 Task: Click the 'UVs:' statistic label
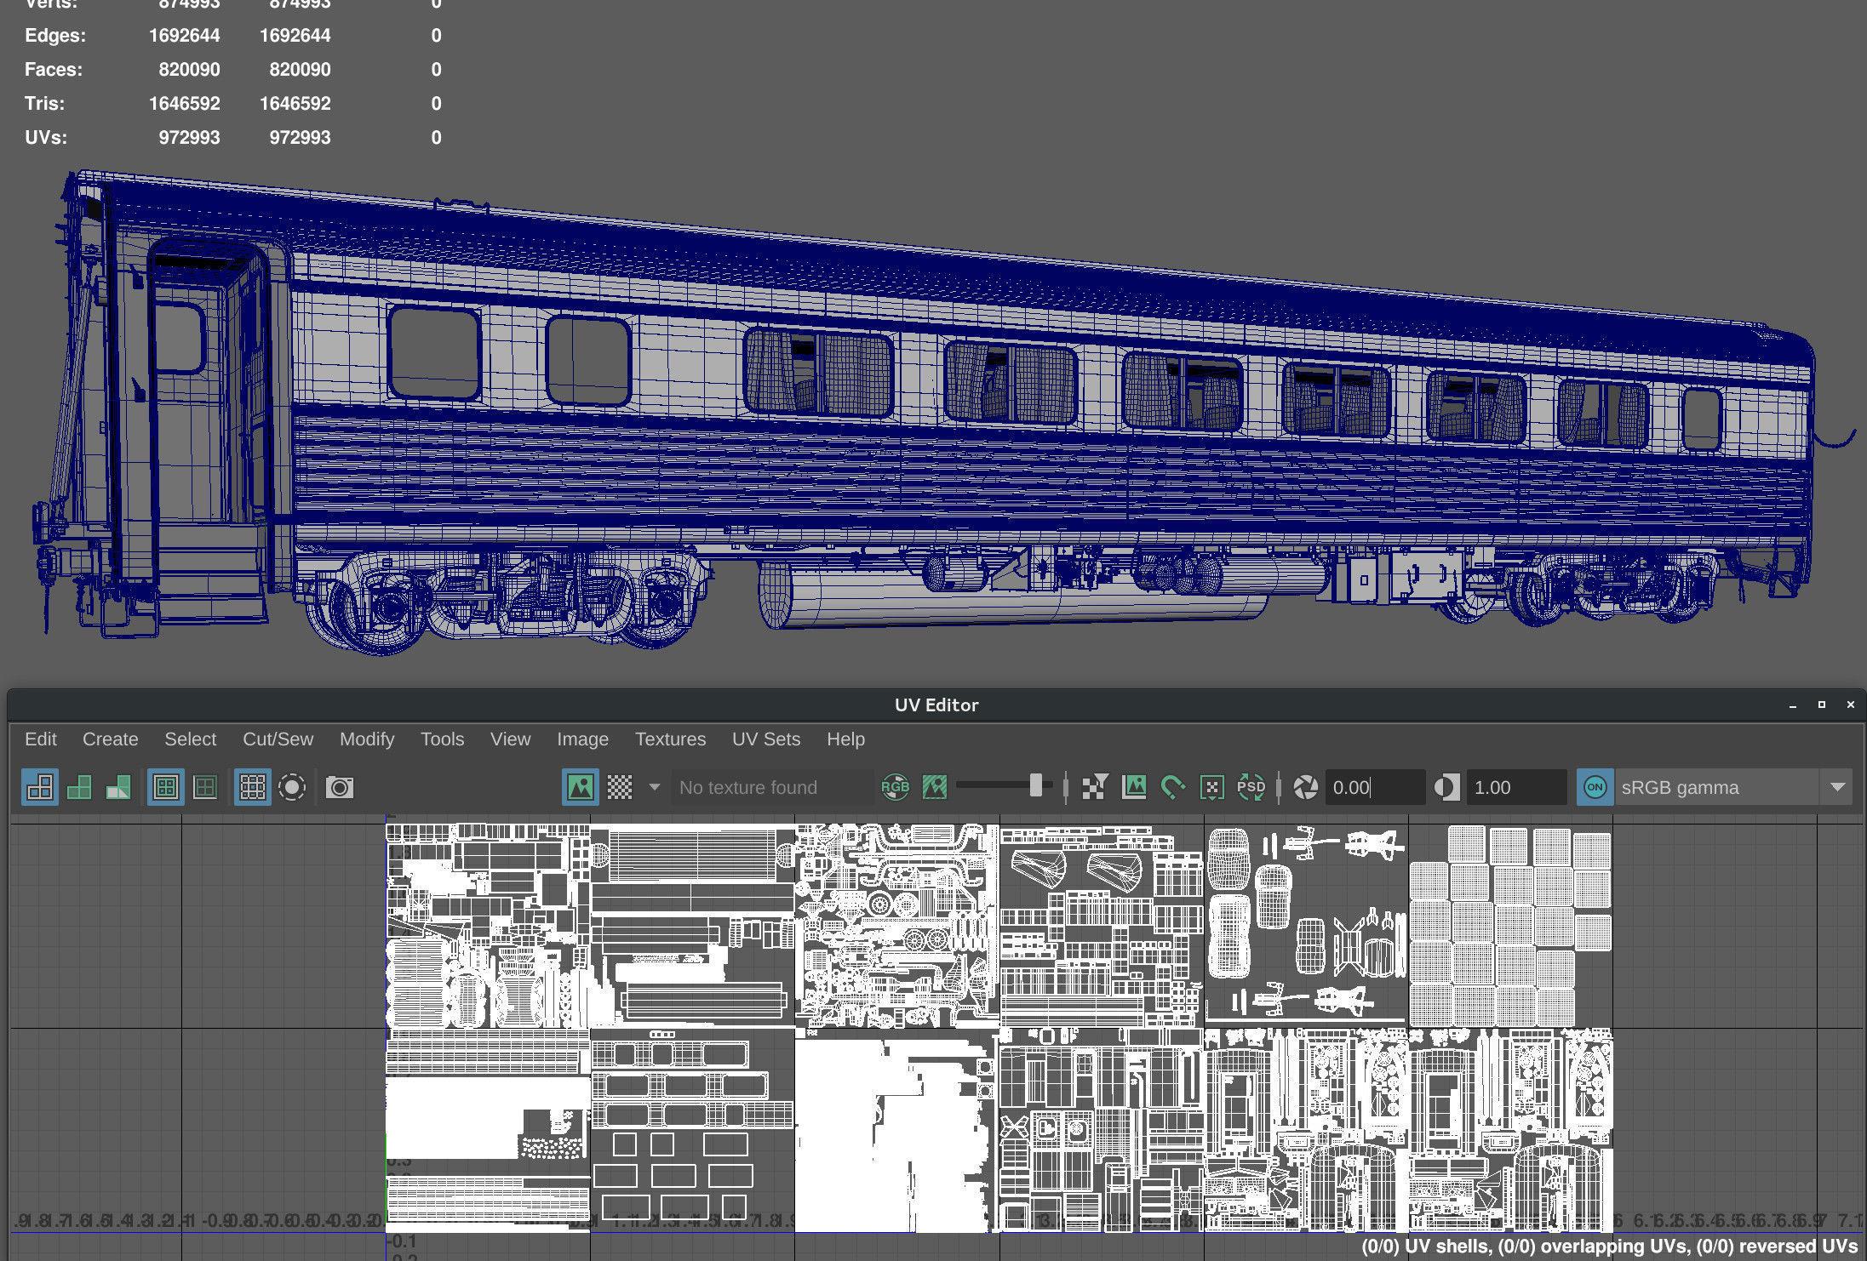(46, 138)
